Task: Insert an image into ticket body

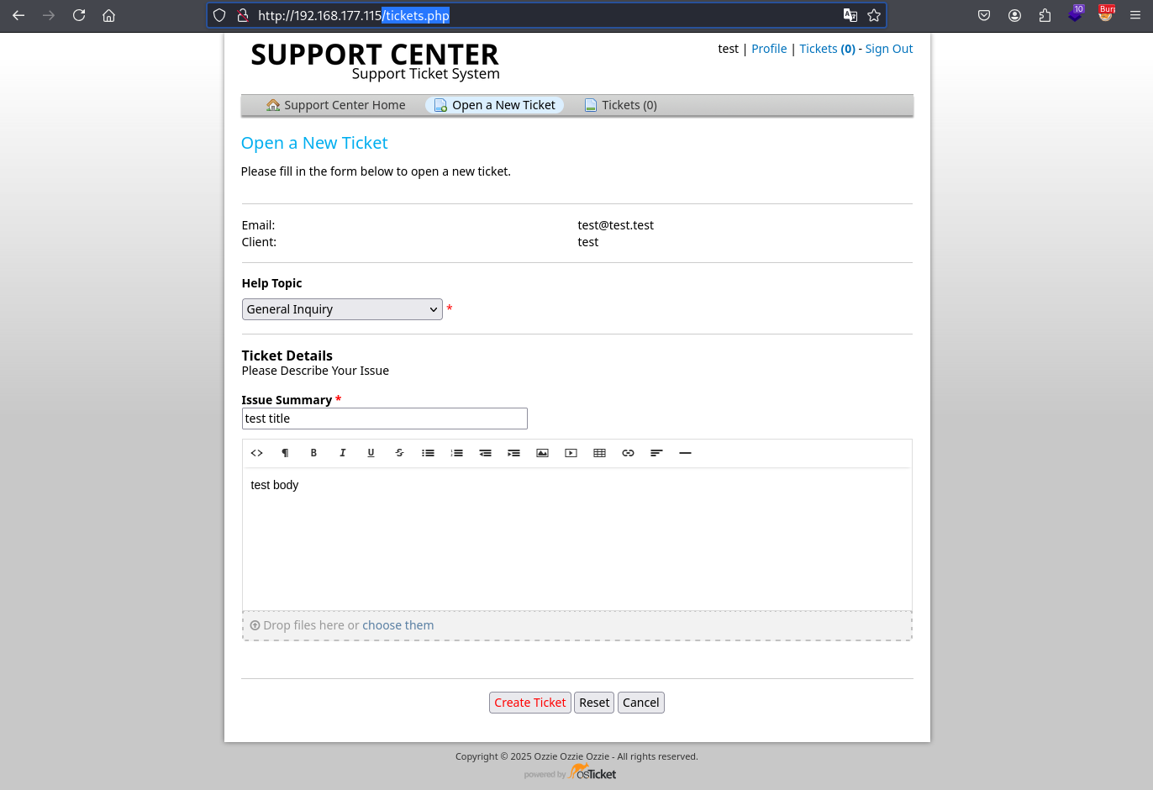Action: point(542,453)
